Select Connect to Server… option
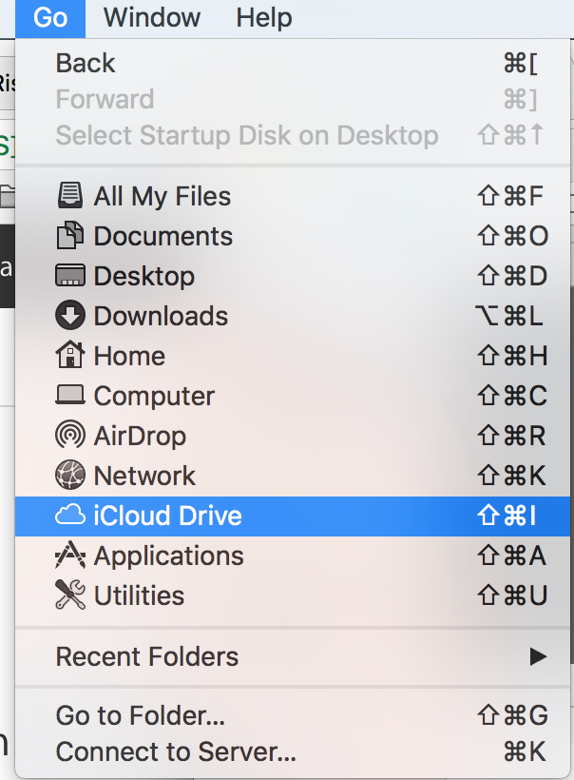The image size is (574, 780). pyautogui.click(x=176, y=751)
